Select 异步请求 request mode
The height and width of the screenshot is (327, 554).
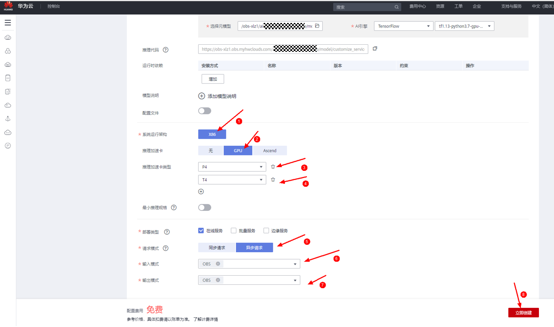pyautogui.click(x=254, y=248)
